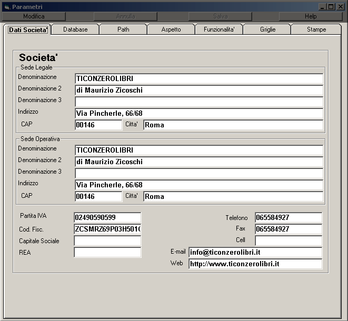Focus the Capitale Sociale field
The image size is (348, 321).
tap(107, 240)
